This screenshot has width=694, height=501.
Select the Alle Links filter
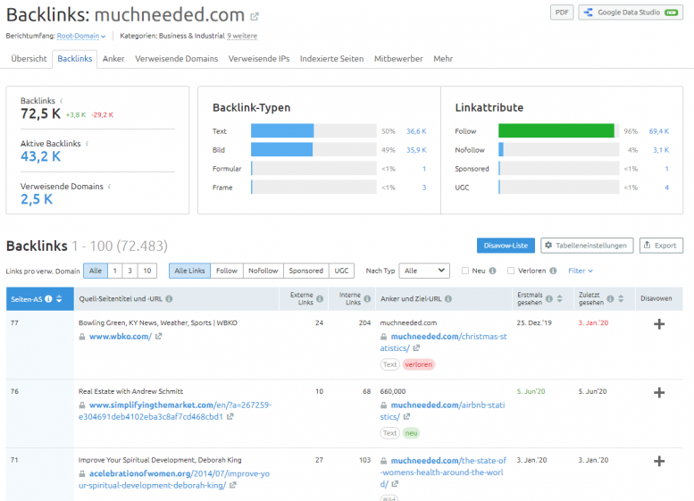pos(190,271)
